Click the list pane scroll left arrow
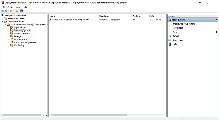 (50, 115)
